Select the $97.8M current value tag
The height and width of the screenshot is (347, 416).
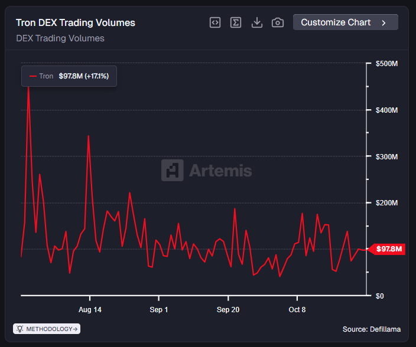tap(387, 249)
